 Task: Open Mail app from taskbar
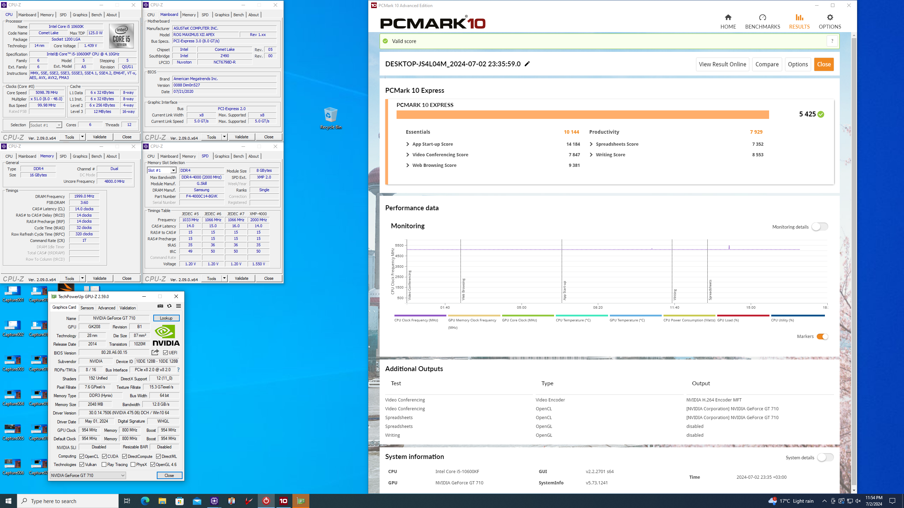point(197,501)
